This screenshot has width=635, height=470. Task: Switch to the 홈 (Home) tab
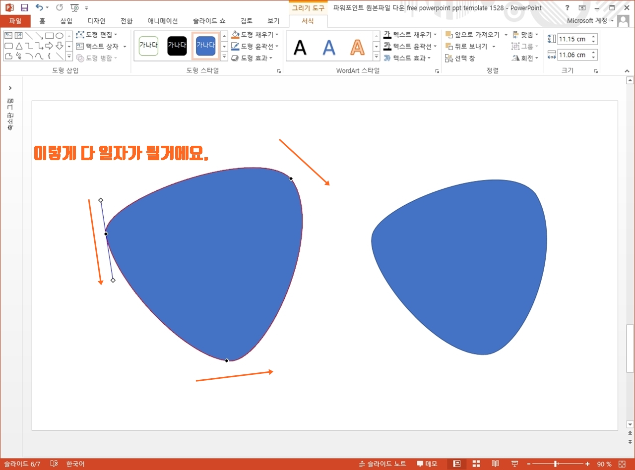(42, 21)
